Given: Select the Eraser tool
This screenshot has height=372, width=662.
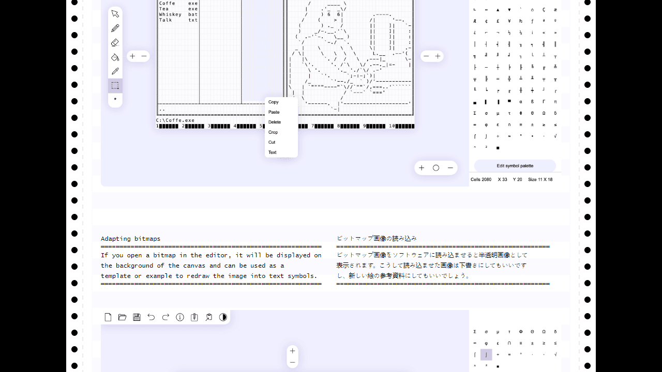Looking at the screenshot, I should pos(115,42).
